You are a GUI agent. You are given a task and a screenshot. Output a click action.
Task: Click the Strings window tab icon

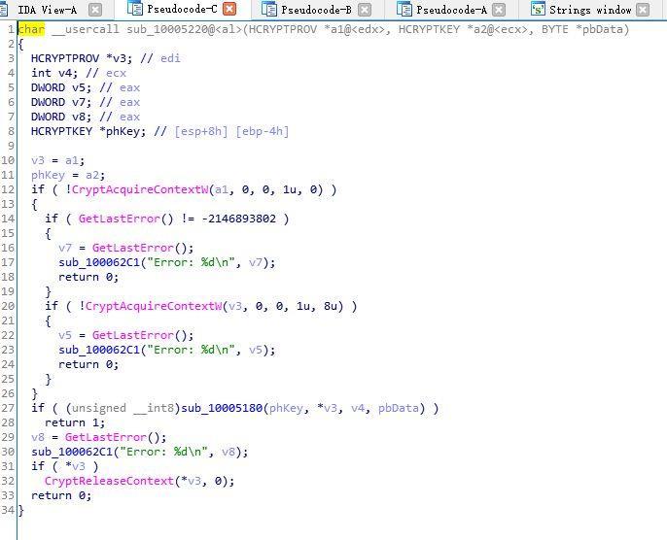click(538, 10)
